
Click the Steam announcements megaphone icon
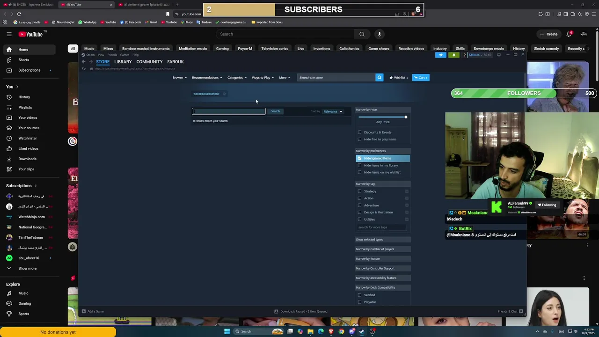(x=441, y=55)
